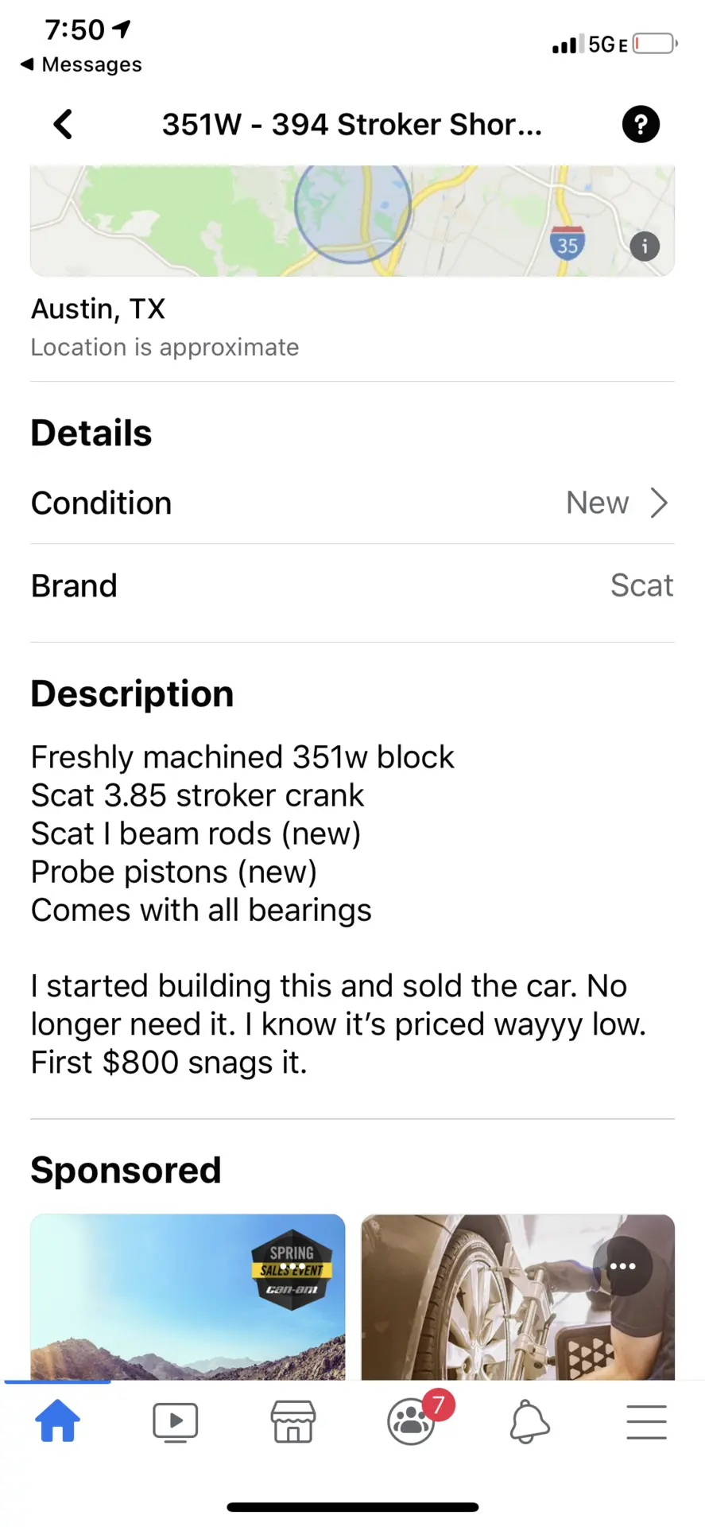Tap the Austin, TX location text
The width and height of the screenshot is (705, 1527).
(x=98, y=309)
